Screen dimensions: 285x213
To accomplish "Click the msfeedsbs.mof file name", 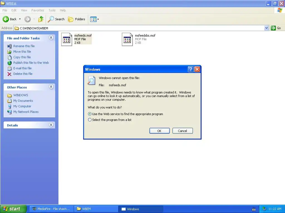I will pyautogui.click(x=145, y=35).
